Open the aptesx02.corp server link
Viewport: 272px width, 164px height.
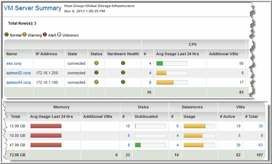pos(19,73)
